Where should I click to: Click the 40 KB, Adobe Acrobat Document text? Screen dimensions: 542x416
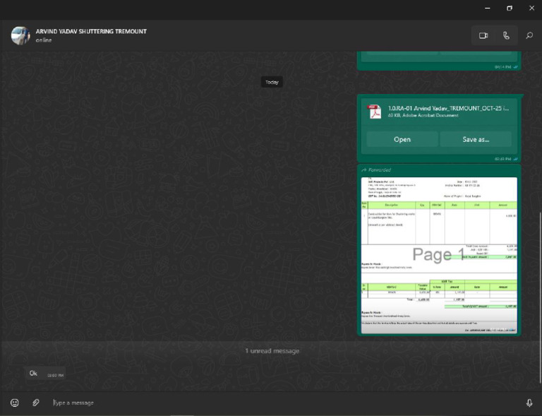tap(423, 115)
